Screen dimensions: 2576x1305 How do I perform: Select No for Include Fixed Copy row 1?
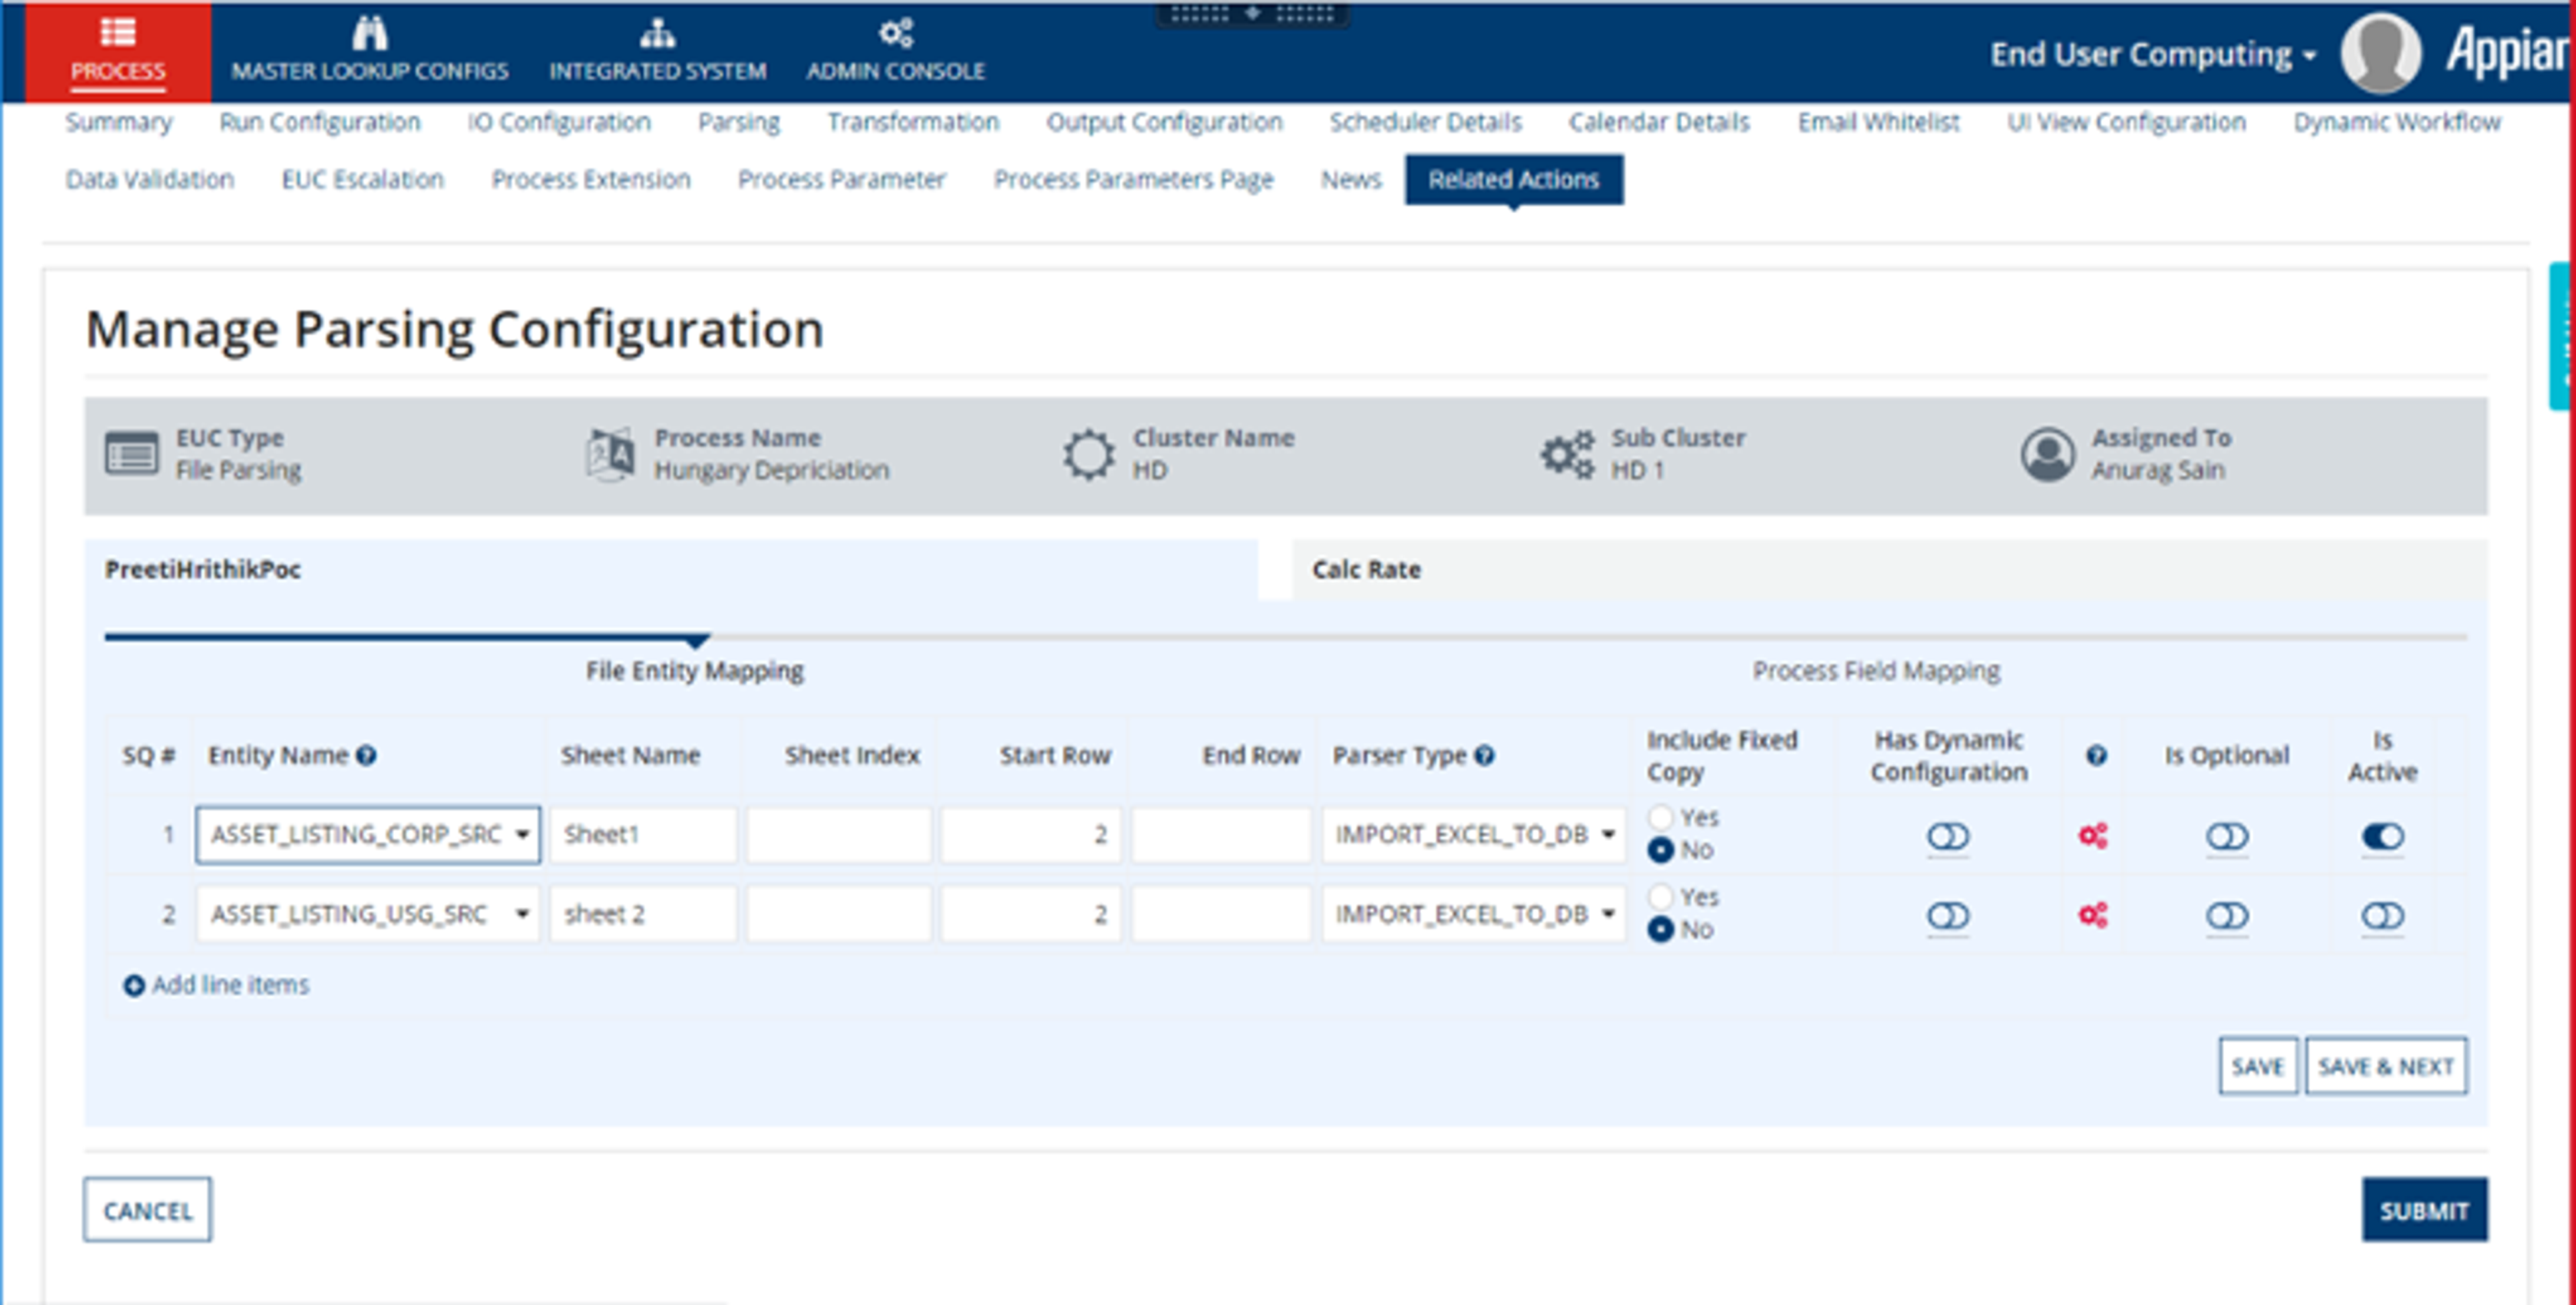coord(1660,849)
